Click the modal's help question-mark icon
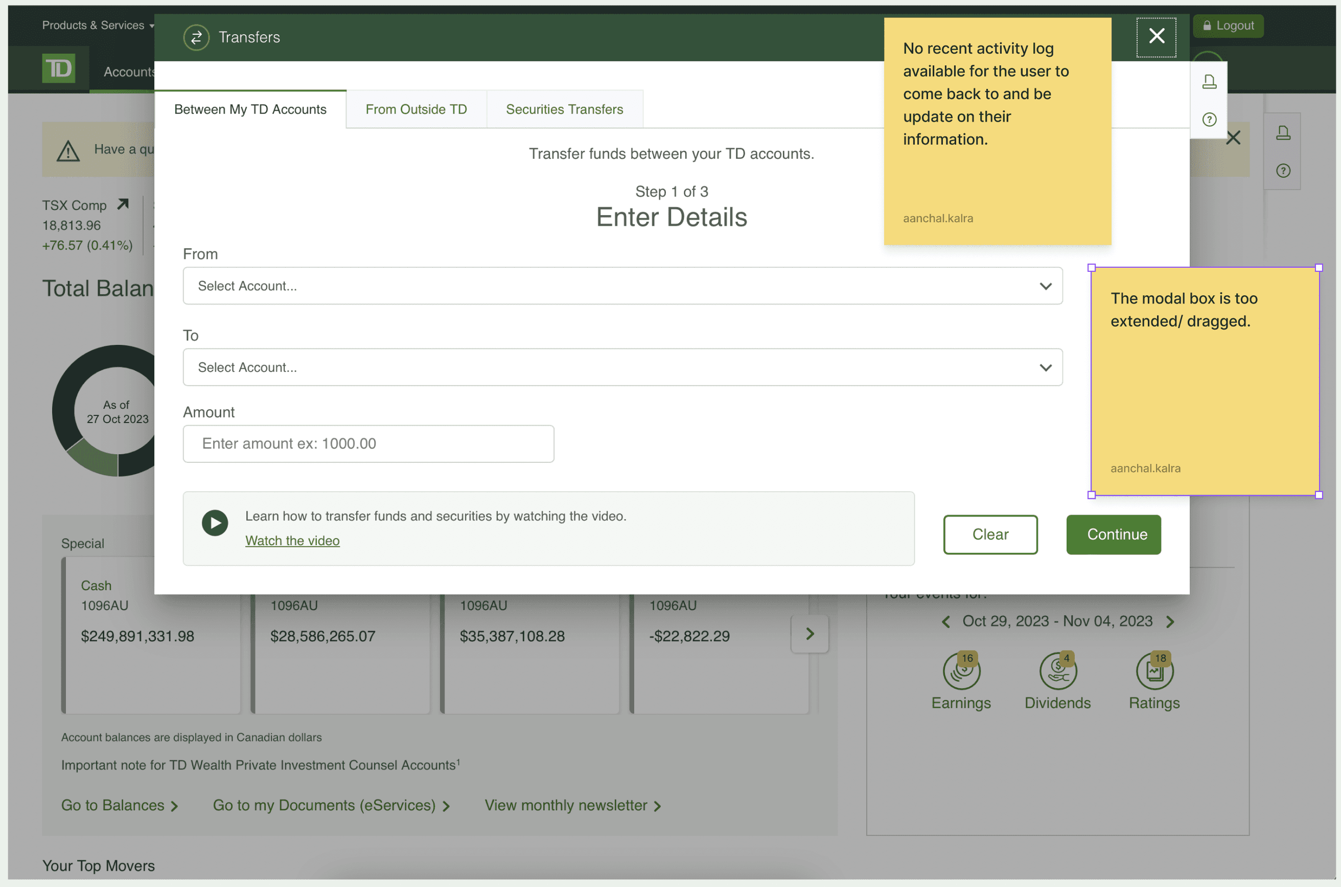Image resolution: width=1341 pixels, height=887 pixels. [x=1209, y=120]
